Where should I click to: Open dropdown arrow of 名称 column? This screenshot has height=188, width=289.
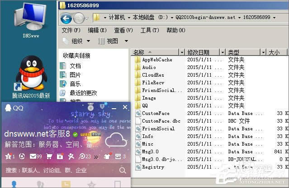[182, 52]
